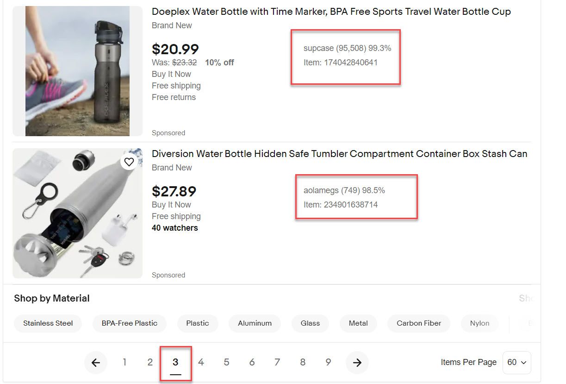Image resolution: width=566 pixels, height=384 pixels.
Task: Select current page 3 in pagination
Action: pos(175,362)
